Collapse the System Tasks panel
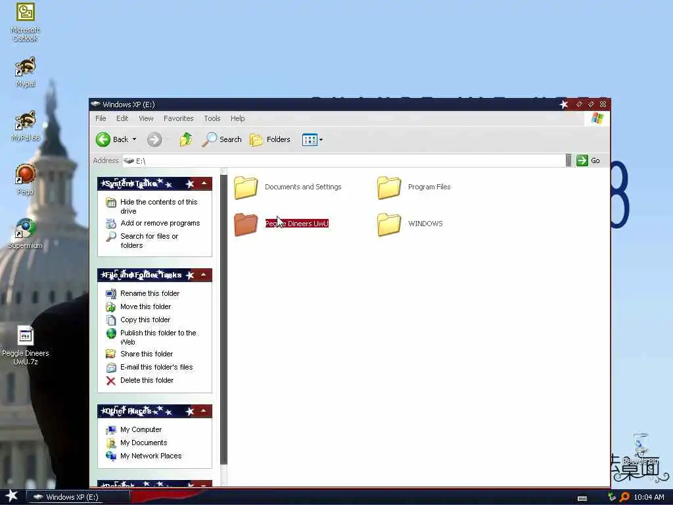The image size is (673, 505). click(x=204, y=183)
